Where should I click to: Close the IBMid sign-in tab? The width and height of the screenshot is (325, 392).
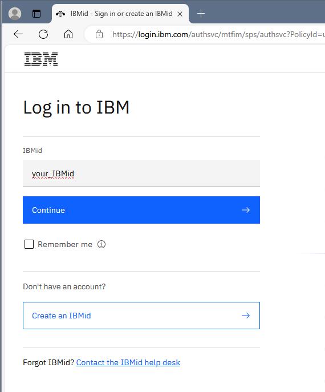tap(180, 14)
